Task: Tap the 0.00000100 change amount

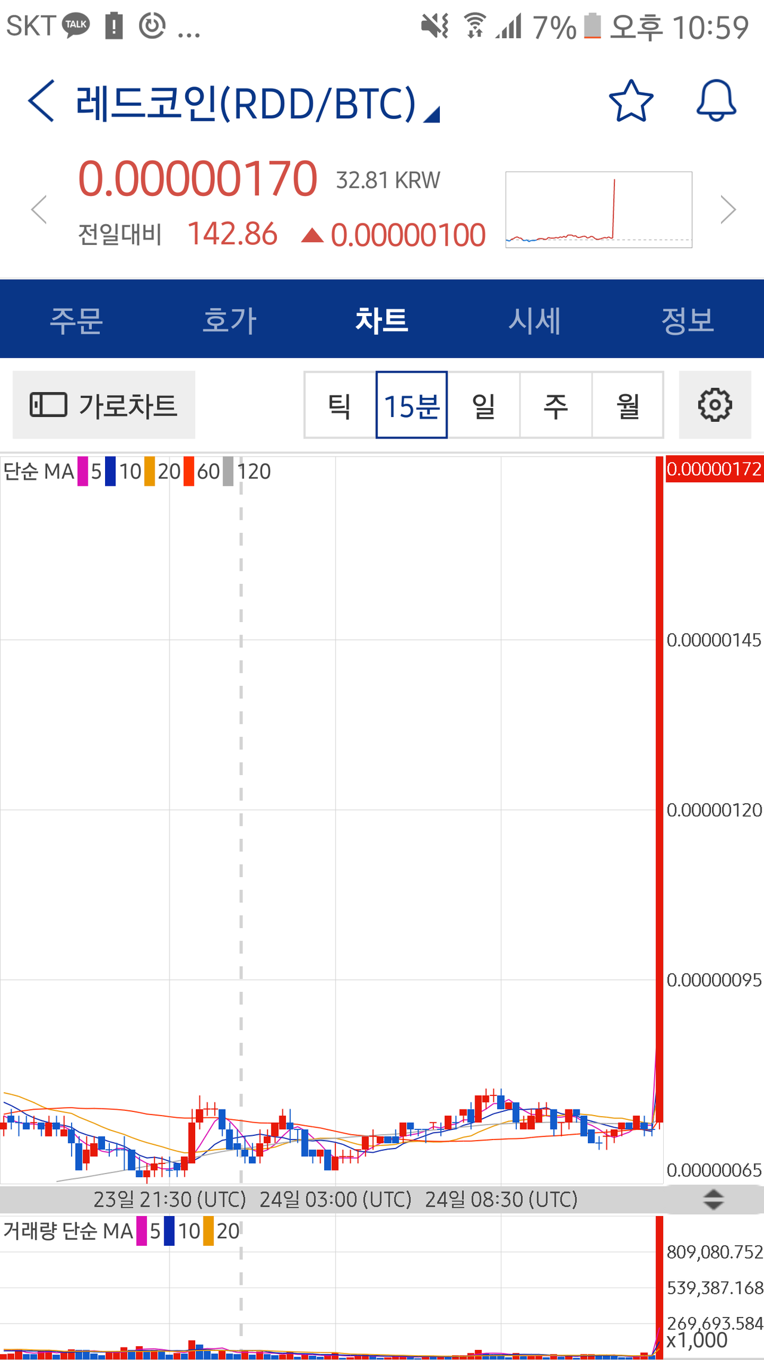Action: pos(408,235)
